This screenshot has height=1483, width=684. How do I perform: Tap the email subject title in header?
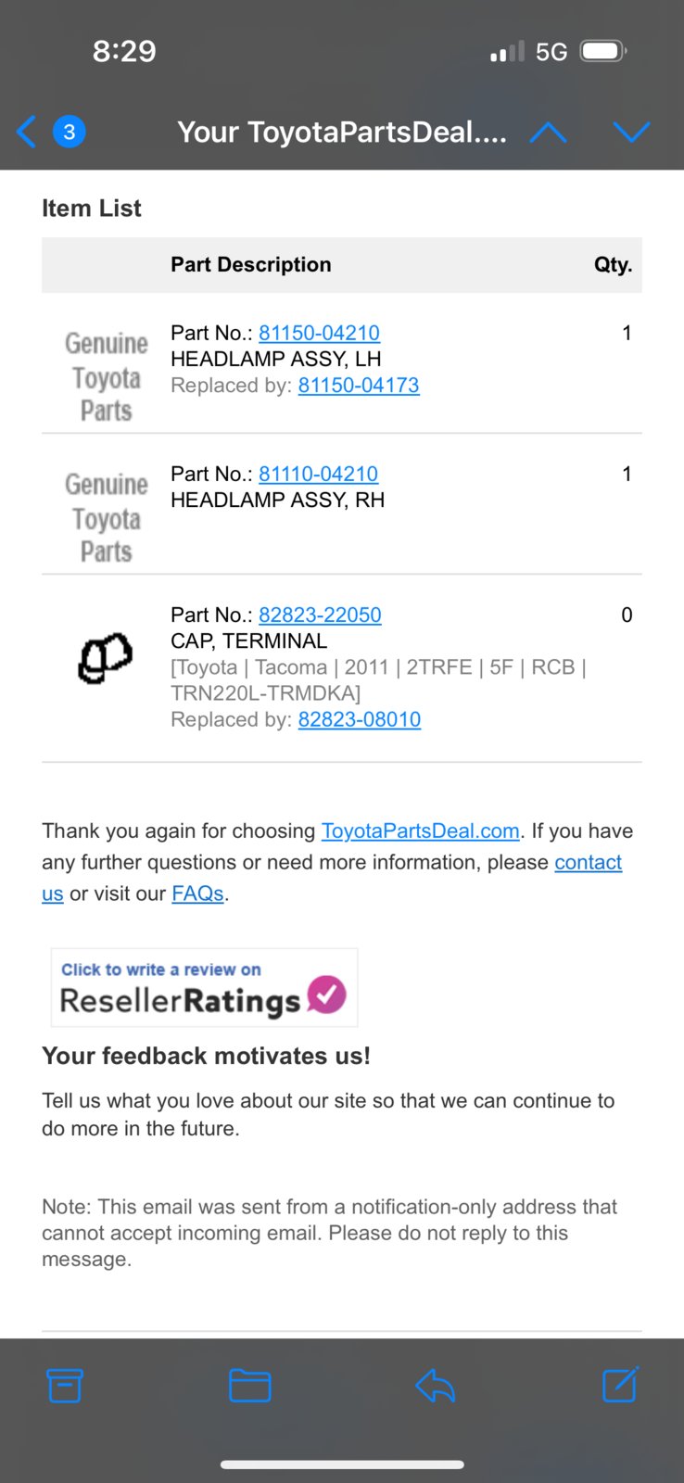point(342,132)
